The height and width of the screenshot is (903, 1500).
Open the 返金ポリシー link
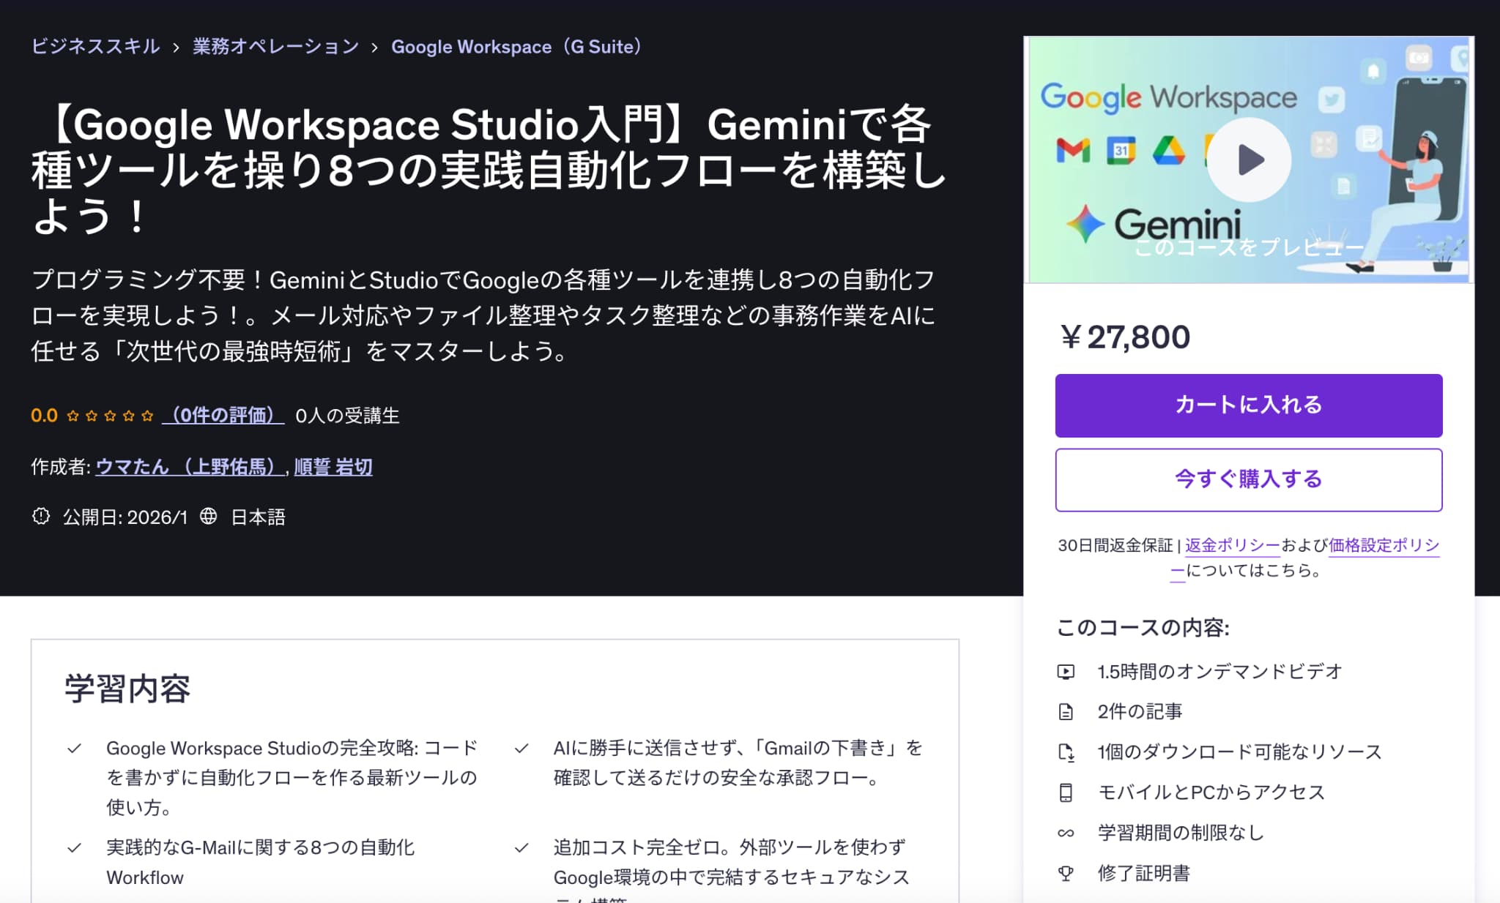coord(1232,545)
